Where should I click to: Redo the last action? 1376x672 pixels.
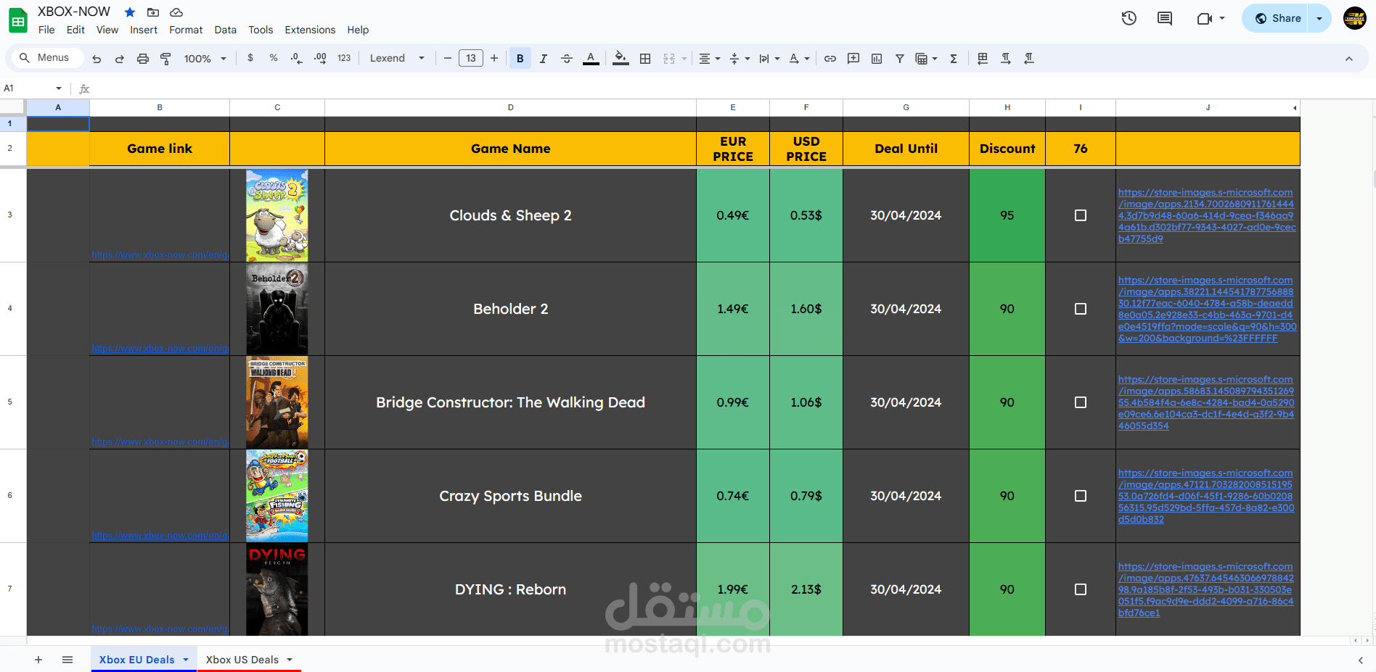120,59
